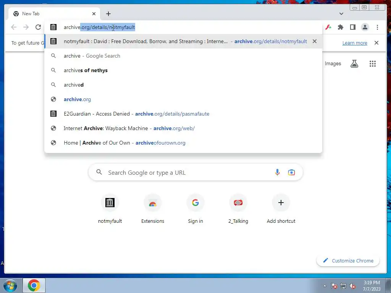Open the Action Center flag icon
The width and height of the screenshot is (391, 293).
tap(334, 286)
